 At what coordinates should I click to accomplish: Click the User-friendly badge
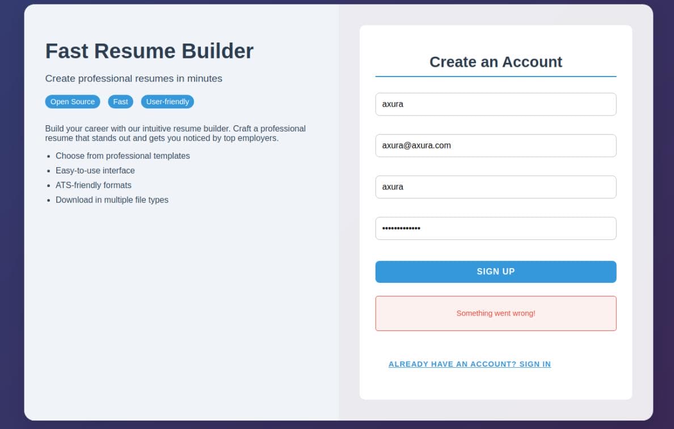(x=167, y=102)
